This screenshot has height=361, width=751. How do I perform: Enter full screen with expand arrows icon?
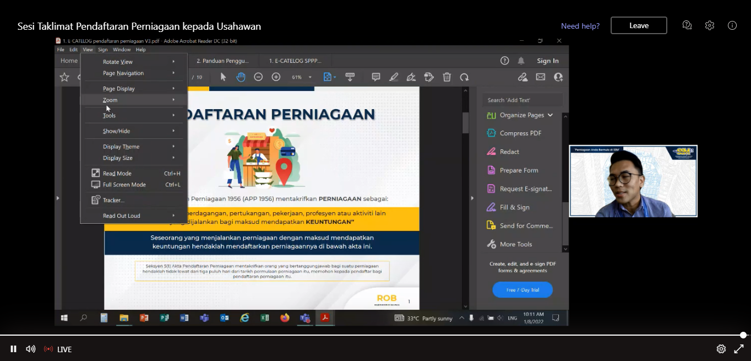coord(739,349)
